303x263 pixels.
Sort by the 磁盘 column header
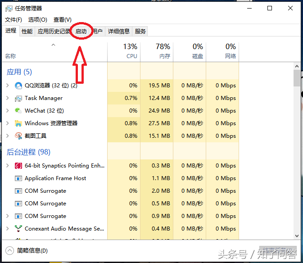coord(190,52)
